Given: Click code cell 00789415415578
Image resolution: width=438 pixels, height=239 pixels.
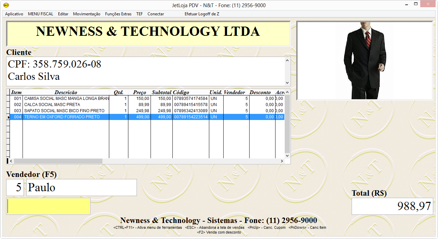Looking at the screenshot, I should click(191, 104).
